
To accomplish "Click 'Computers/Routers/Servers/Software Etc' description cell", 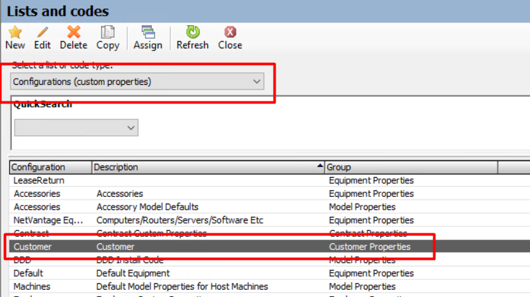I will [x=180, y=220].
